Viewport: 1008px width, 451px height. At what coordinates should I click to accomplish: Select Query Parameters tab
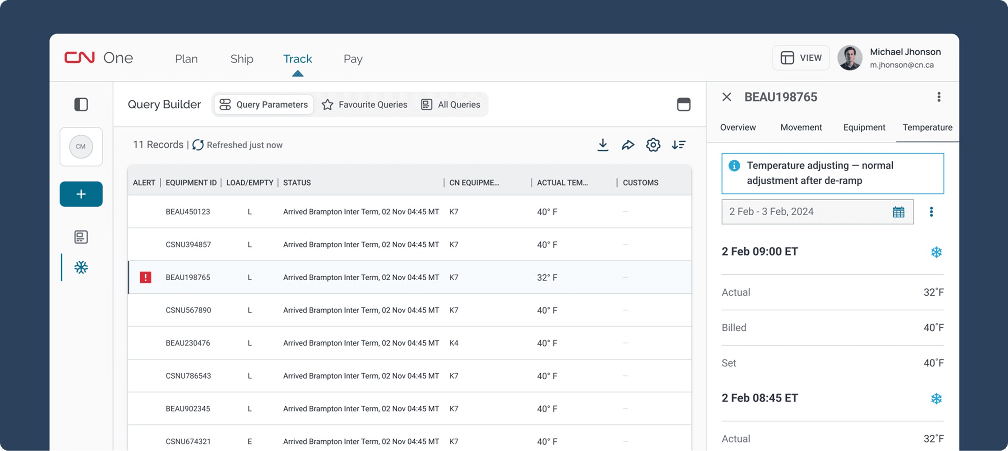pyautogui.click(x=264, y=104)
